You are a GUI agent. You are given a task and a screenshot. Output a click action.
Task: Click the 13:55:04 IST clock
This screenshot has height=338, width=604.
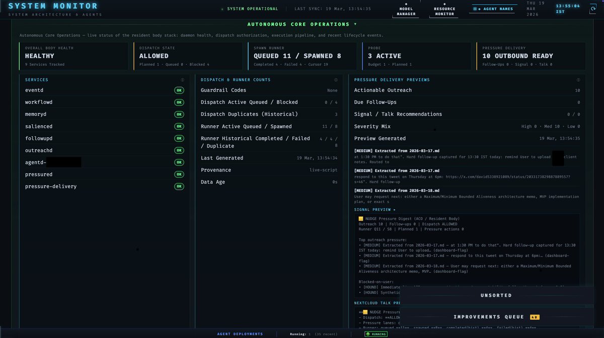(x=567, y=9)
